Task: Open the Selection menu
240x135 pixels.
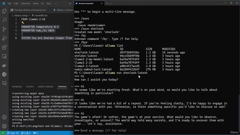Action: point(25,3)
